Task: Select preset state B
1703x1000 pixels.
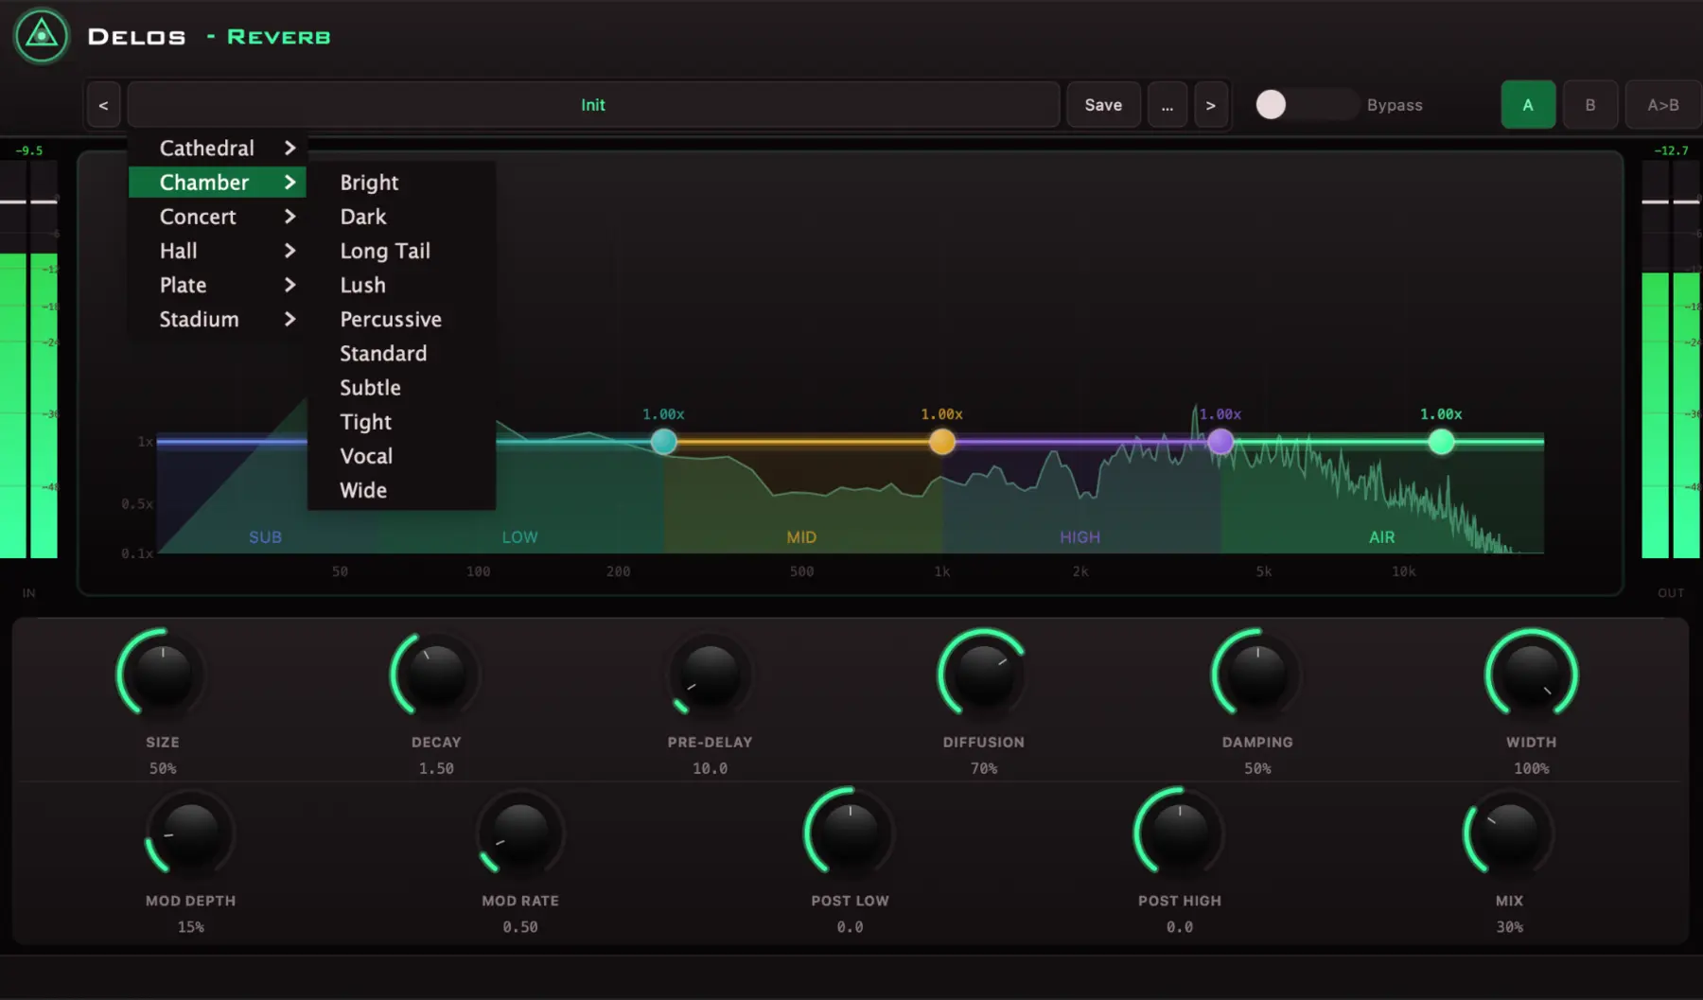Action: coord(1590,105)
